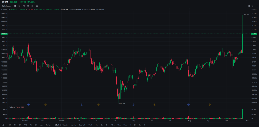Click the chart layout icon at bottom left

[x=3, y=125]
